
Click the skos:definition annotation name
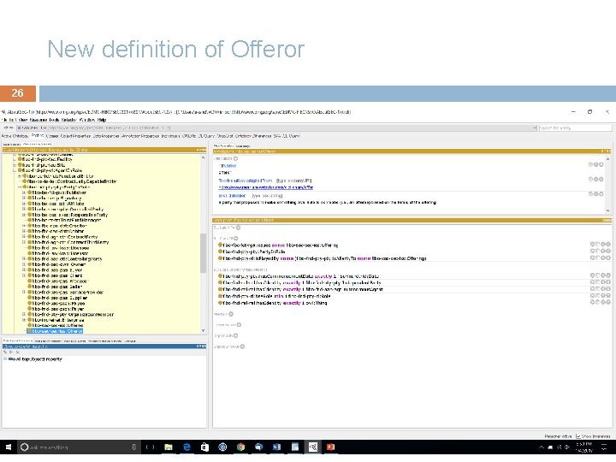(x=232, y=195)
